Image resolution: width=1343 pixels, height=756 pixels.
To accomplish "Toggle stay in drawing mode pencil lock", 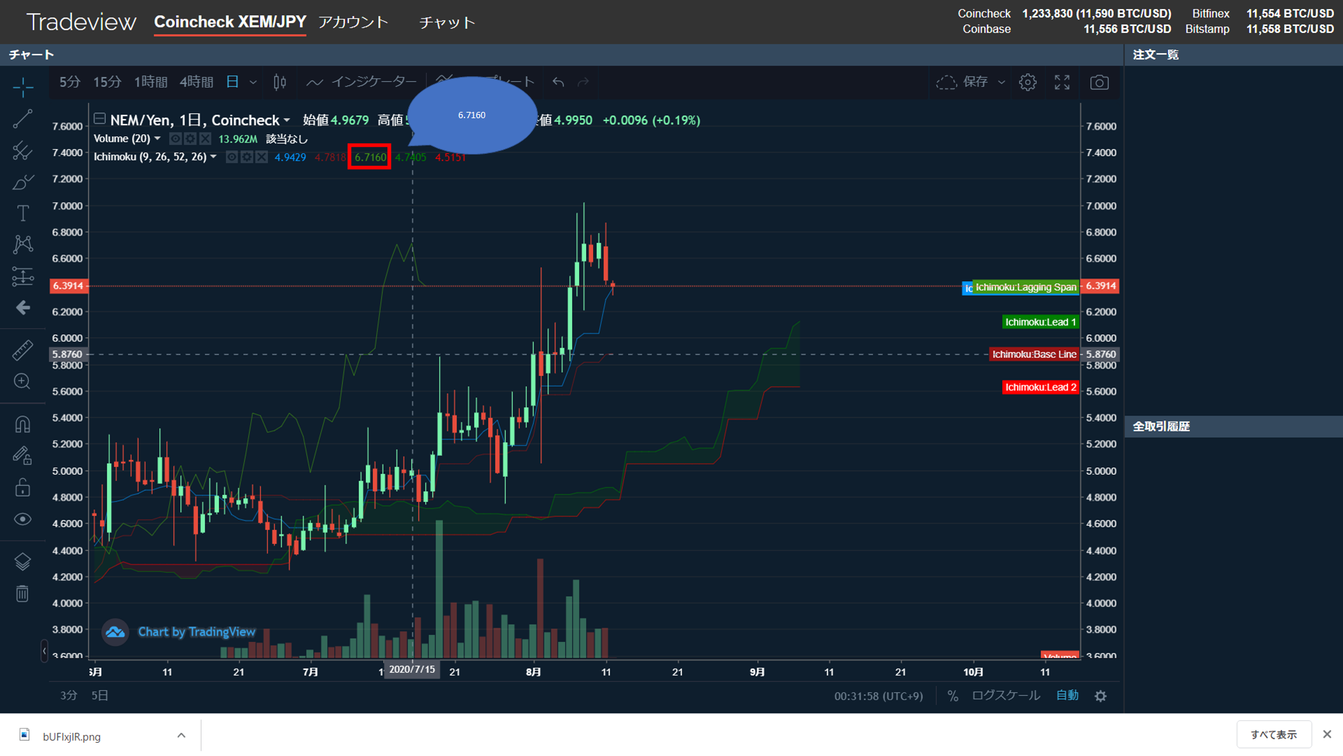I will coord(22,456).
